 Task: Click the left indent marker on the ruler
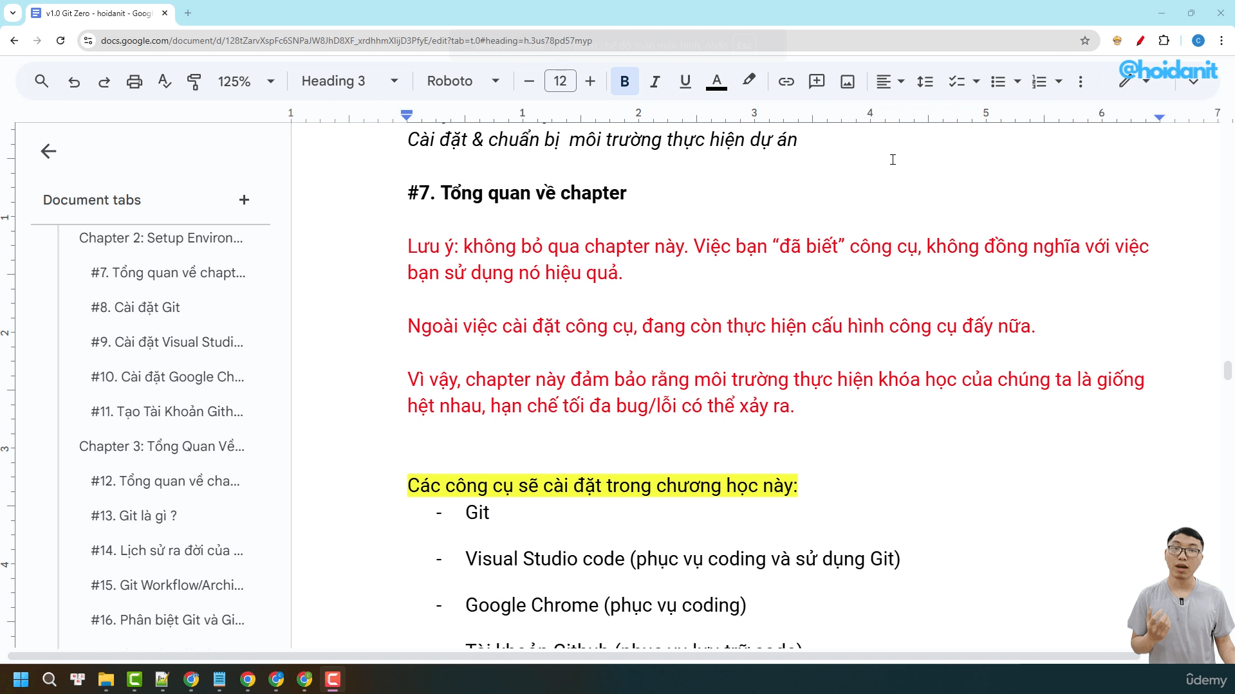click(406, 116)
